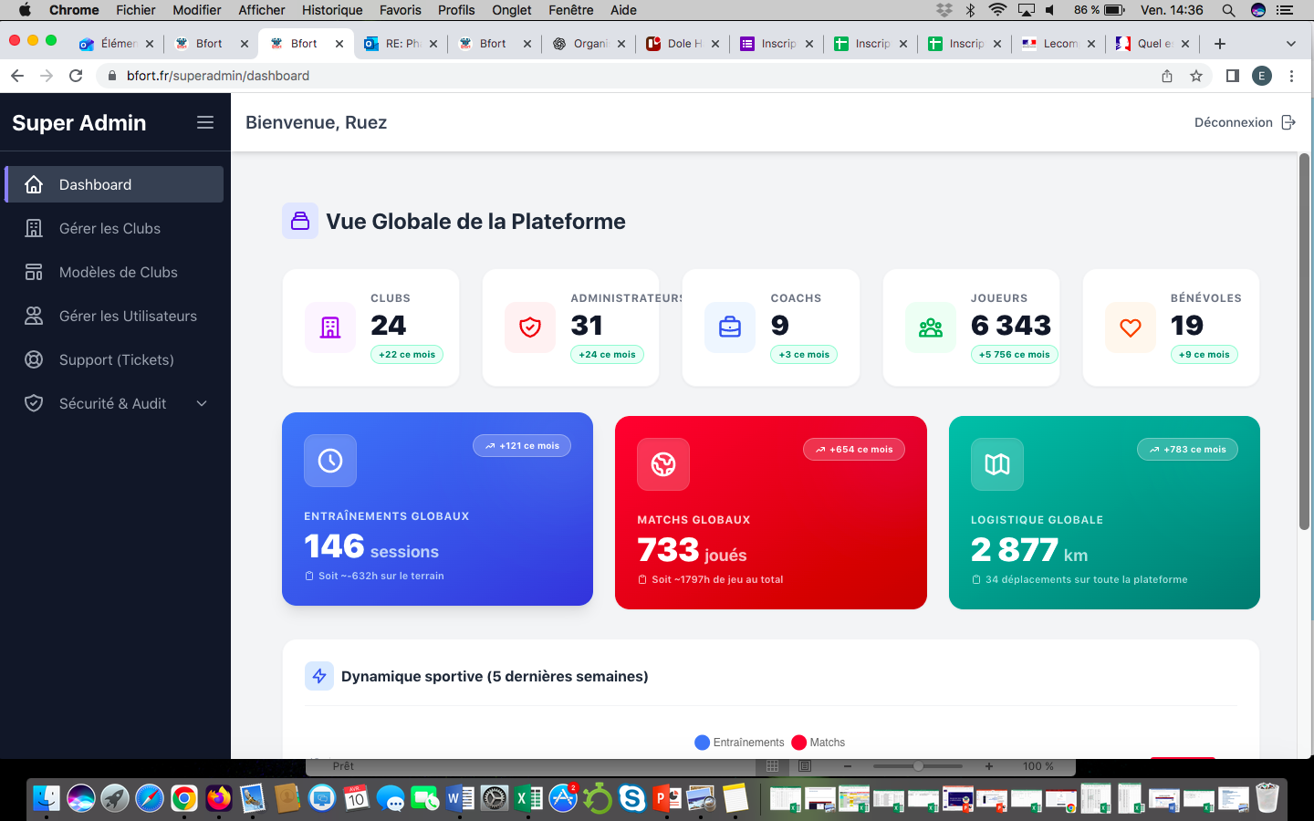The image size is (1314, 821).
Task: Open Gérer les Clubs in the sidebar
Action: tap(114, 228)
